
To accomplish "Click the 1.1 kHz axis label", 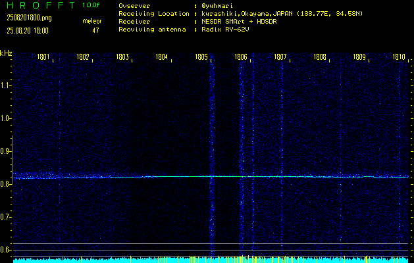I will pyautogui.click(x=5, y=85).
